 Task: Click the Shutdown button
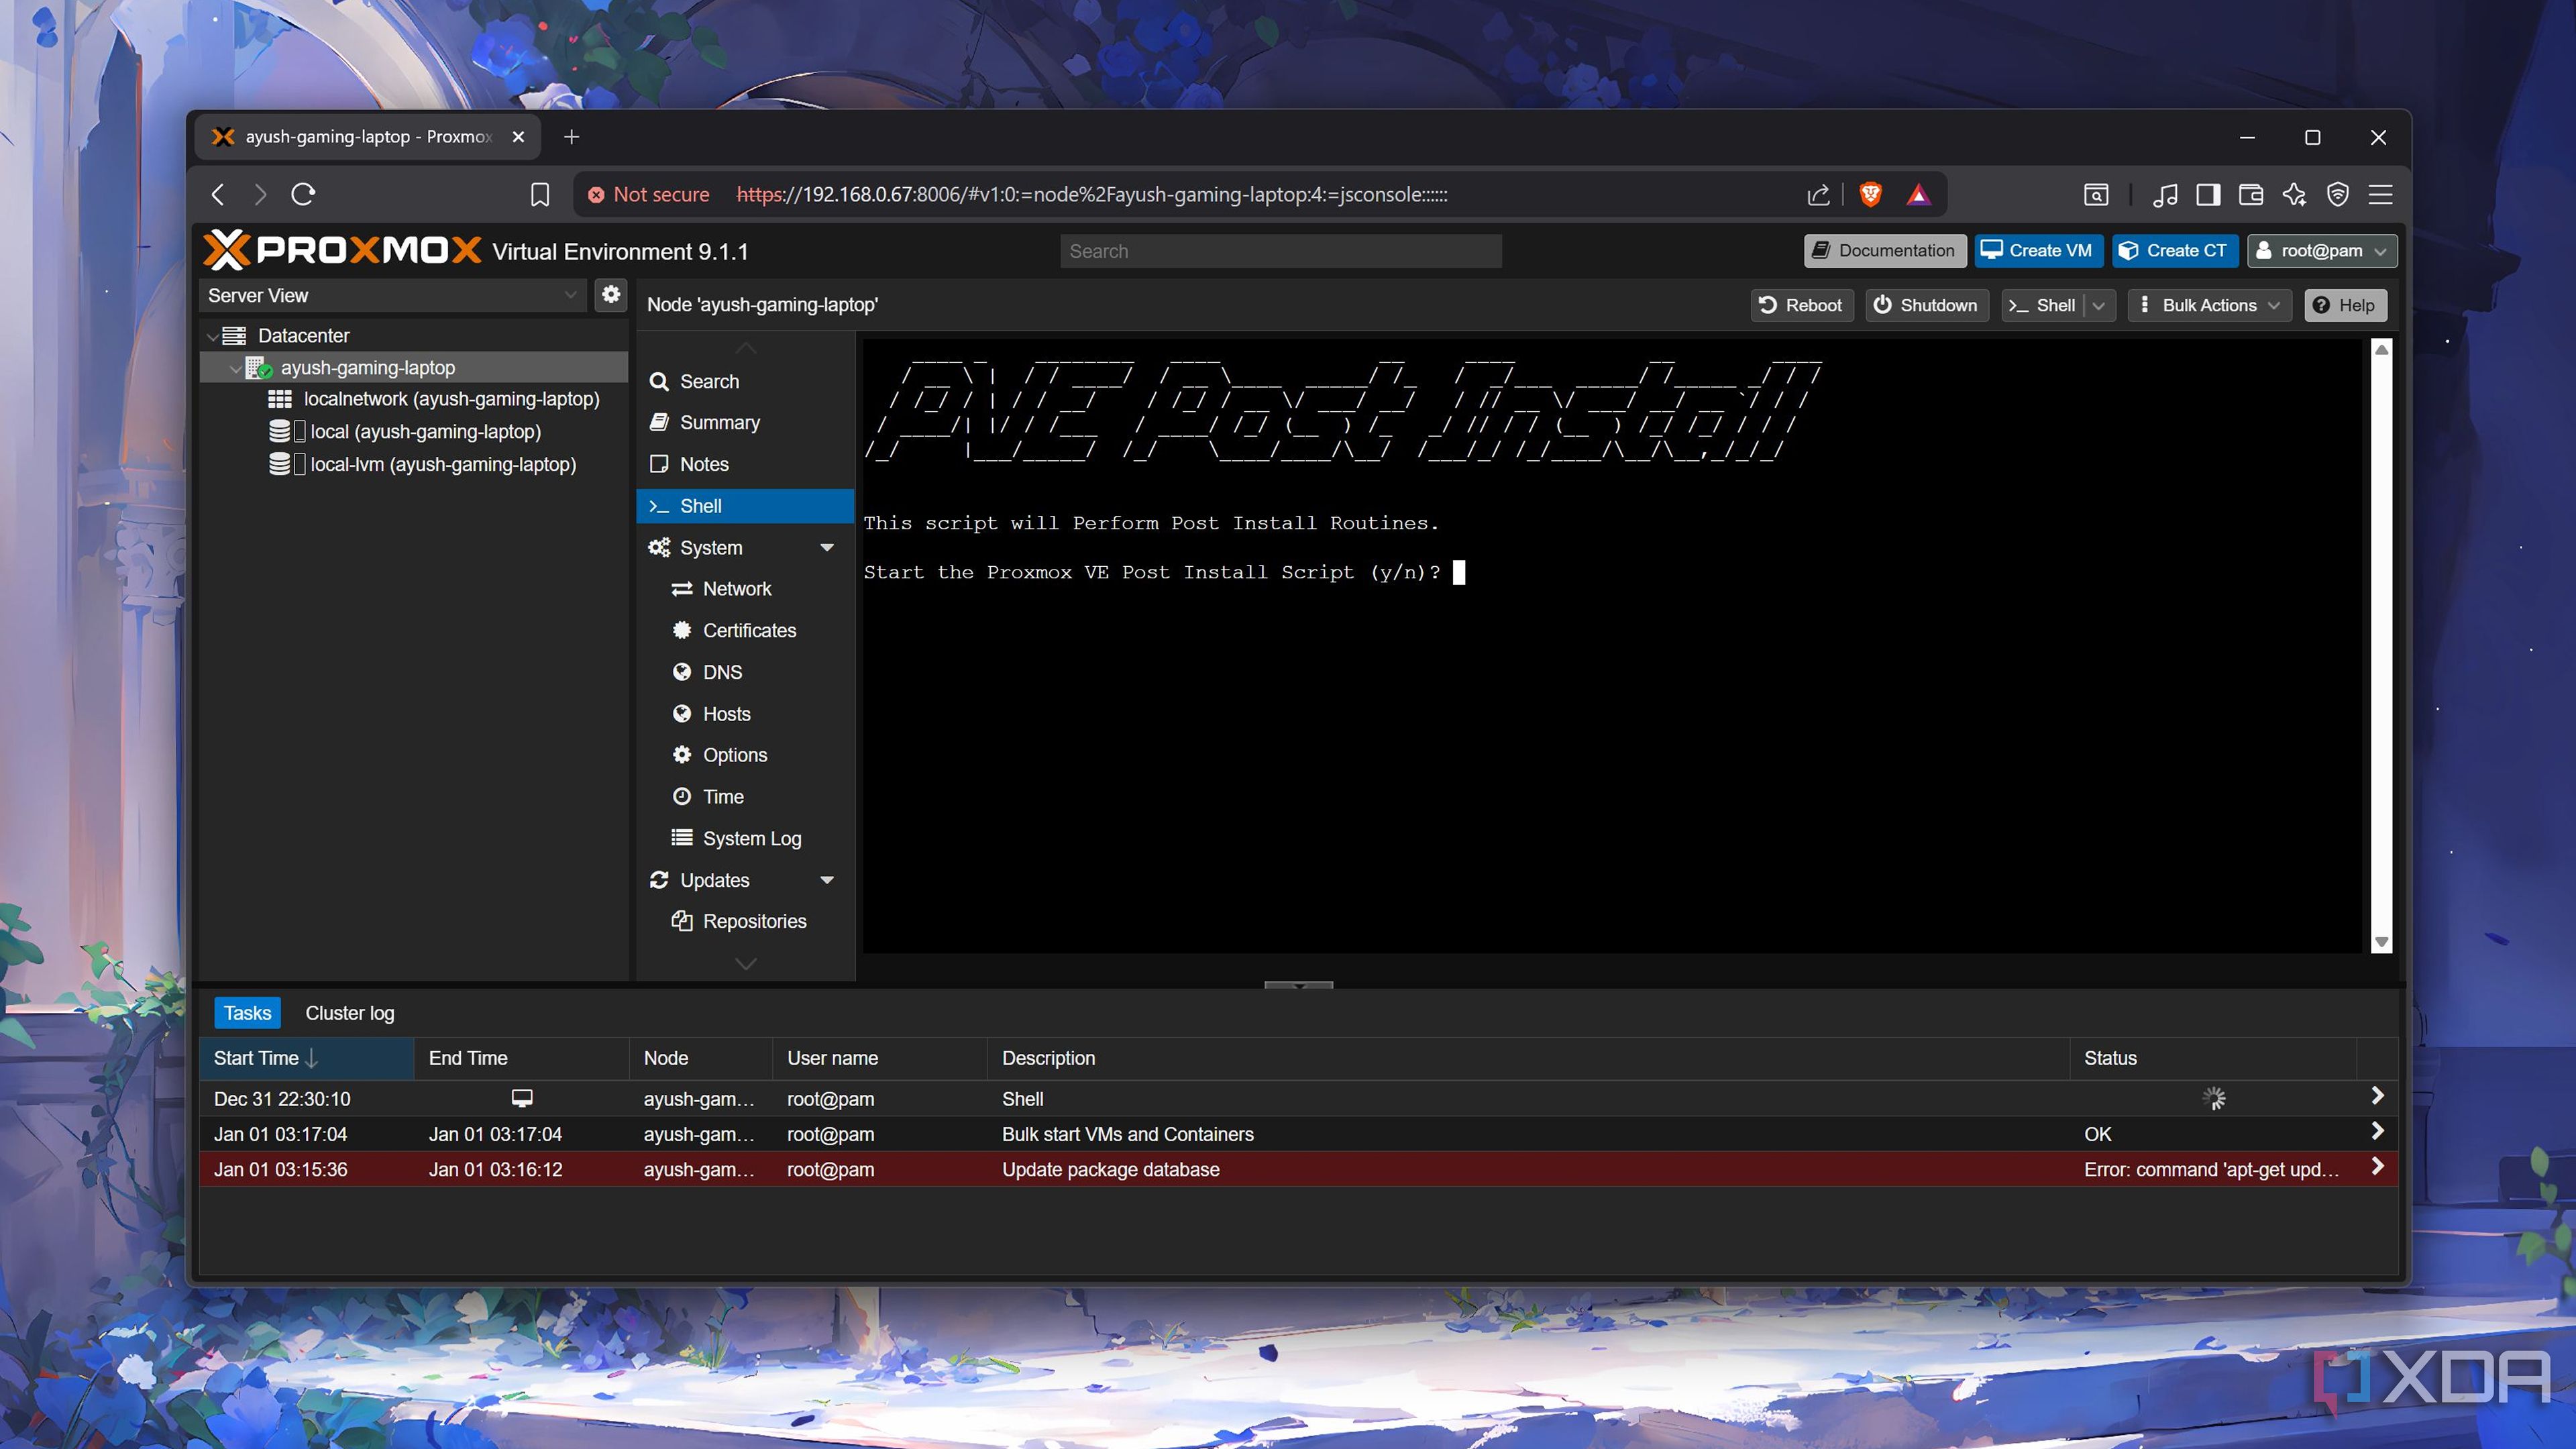point(1926,305)
